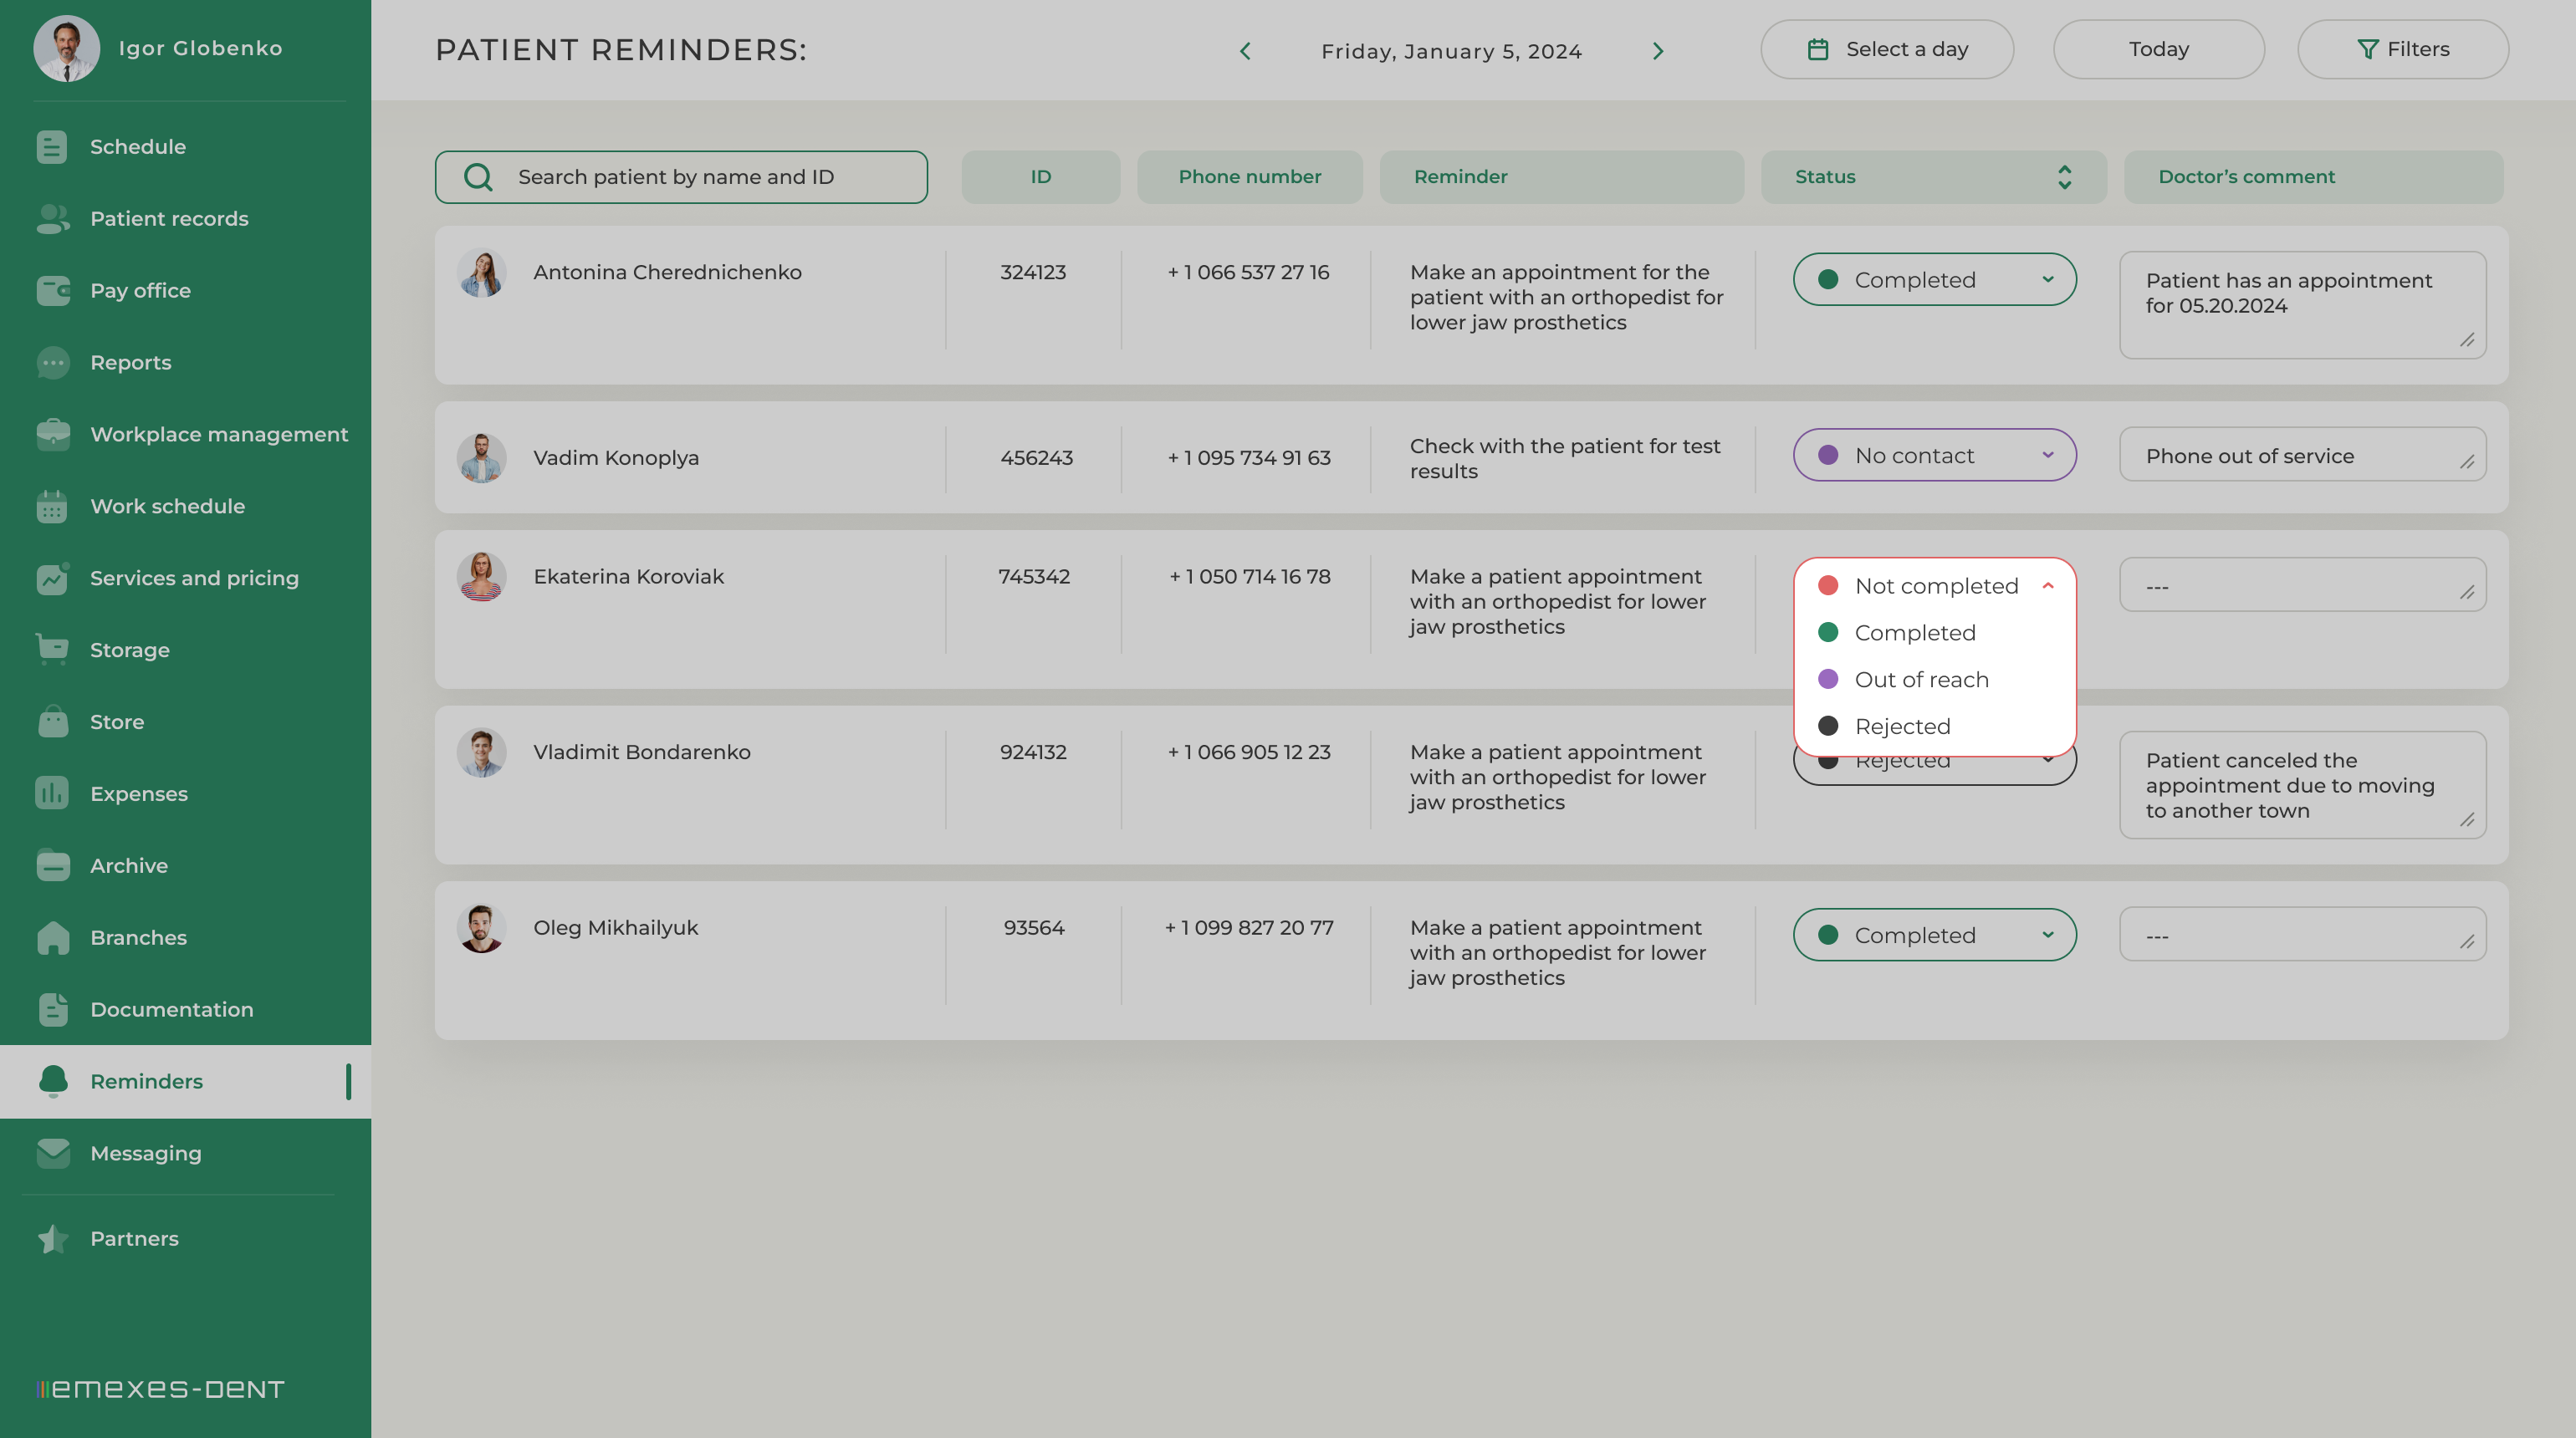The image size is (2576, 1438).
Task: Open the Reports chat-bubble icon
Action: tap(53, 363)
